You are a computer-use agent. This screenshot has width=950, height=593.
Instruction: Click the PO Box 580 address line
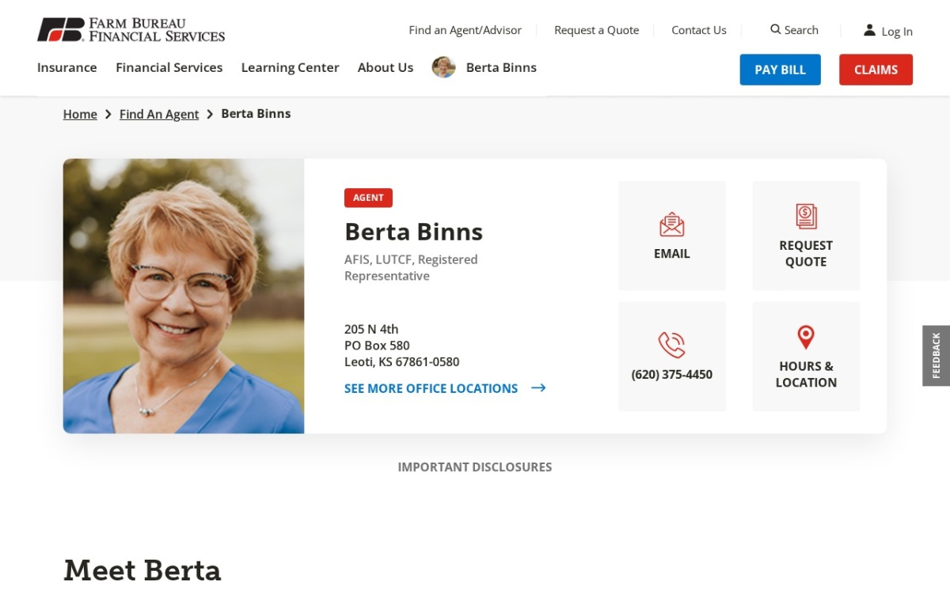377,346
